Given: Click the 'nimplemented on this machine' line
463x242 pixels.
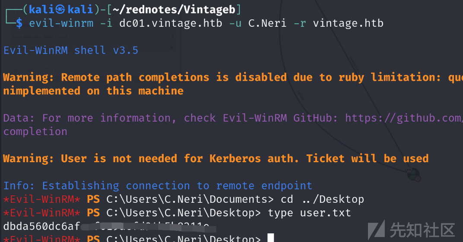Looking at the screenshot, I should tap(93, 91).
